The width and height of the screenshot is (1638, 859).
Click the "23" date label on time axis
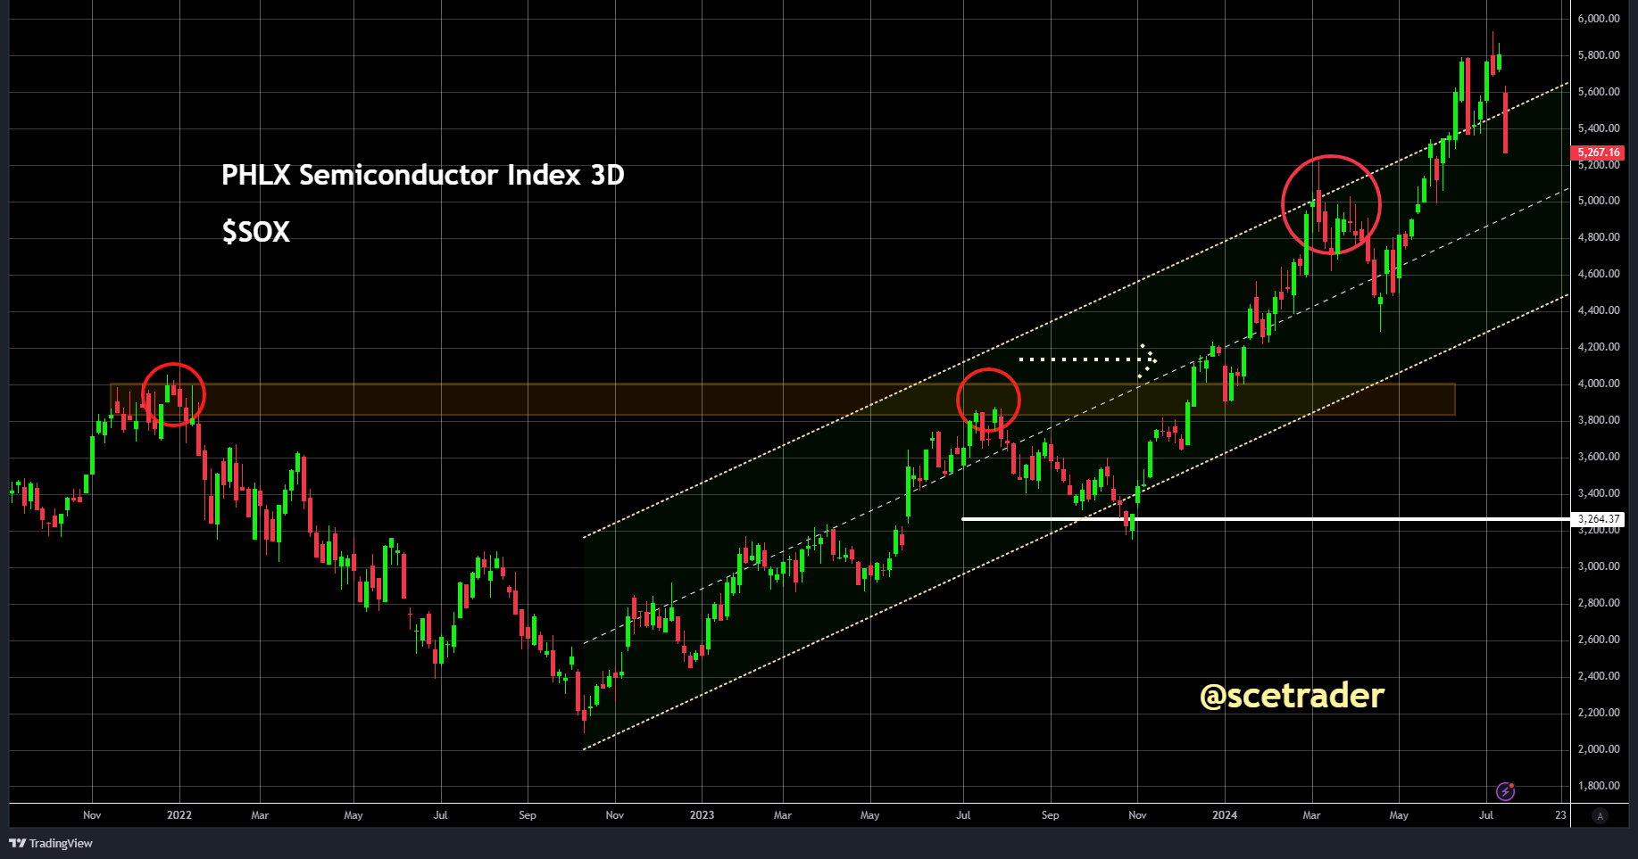point(1560,815)
